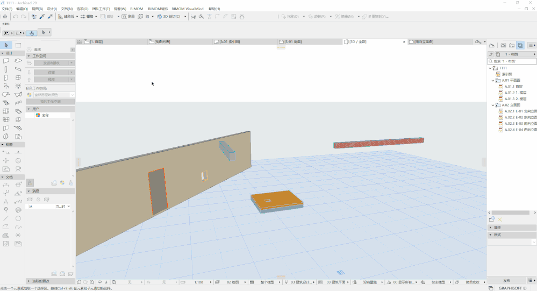Select the Text tool (letter A)
The image size is (537, 291).
[x=6, y=202]
